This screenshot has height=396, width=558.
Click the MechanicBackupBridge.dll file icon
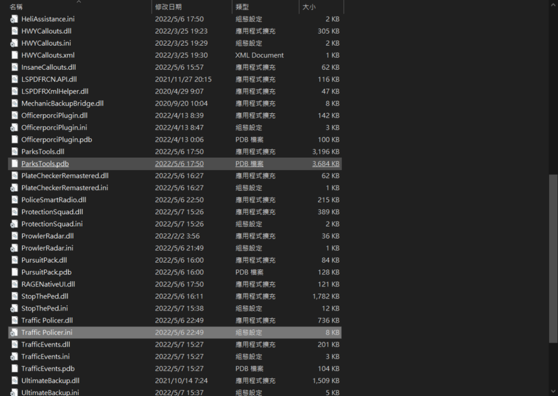[13, 103]
